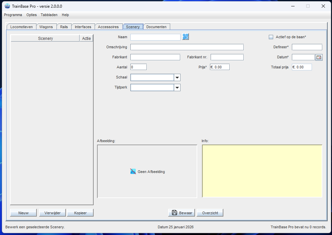Open the Programma menu

pyautogui.click(x=13, y=15)
